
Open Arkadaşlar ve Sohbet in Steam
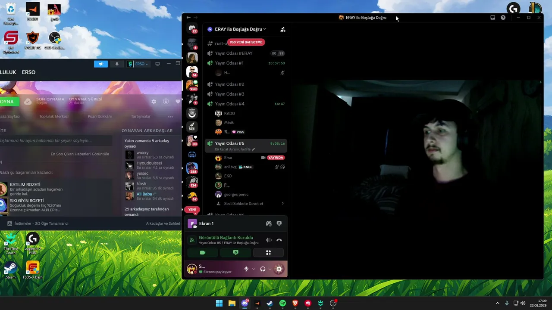pos(163,223)
